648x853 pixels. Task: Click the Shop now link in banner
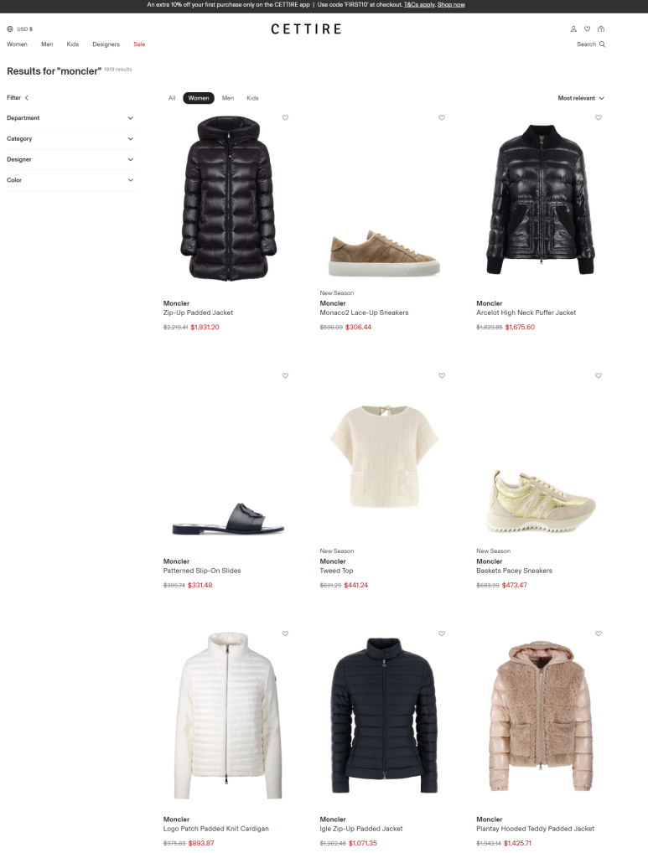coord(451,4)
